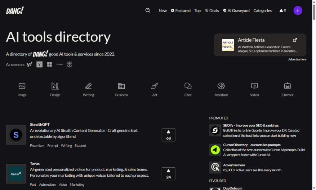Click the purple plus submit button

(298, 10)
